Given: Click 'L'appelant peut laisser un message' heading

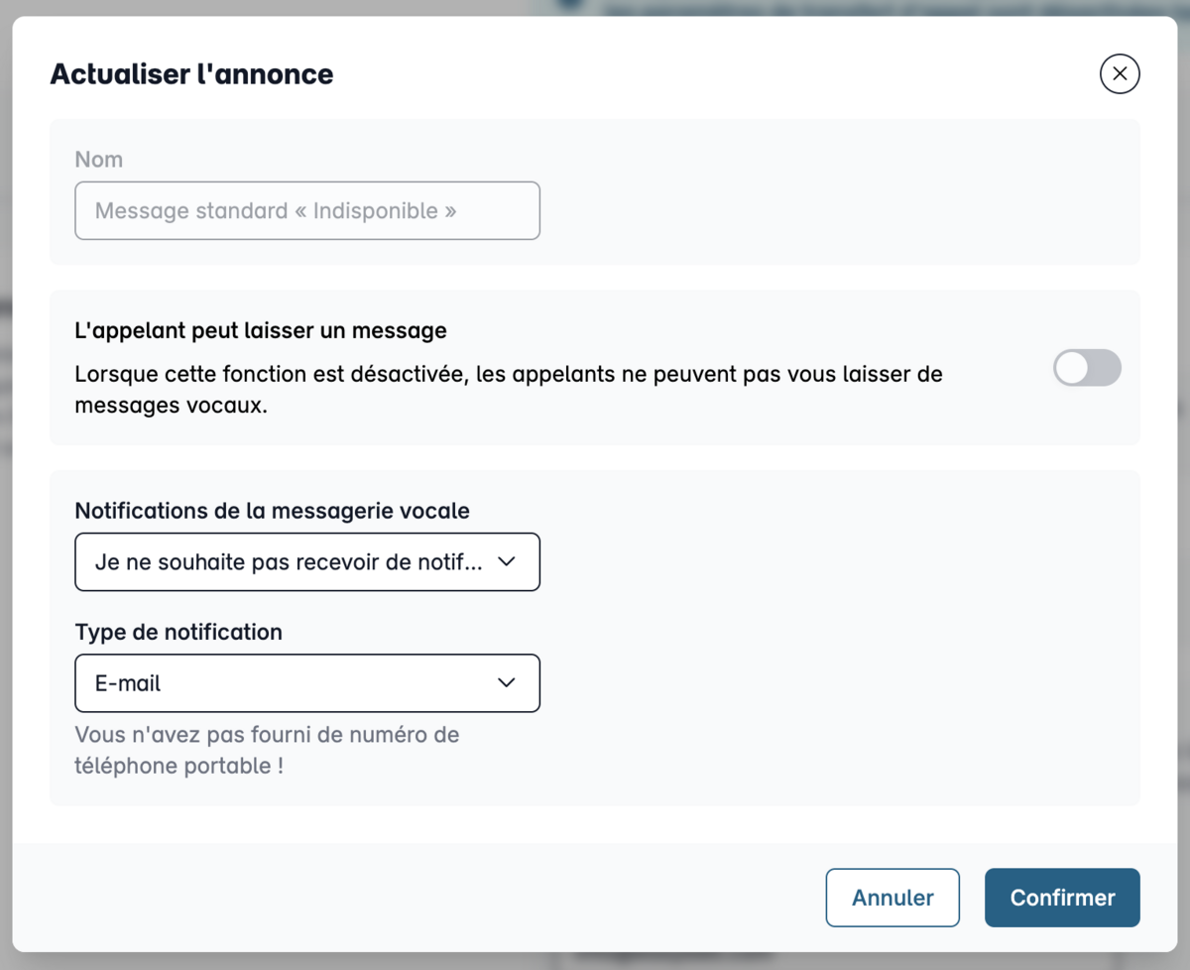Looking at the screenshot, I should pos(261,330).
